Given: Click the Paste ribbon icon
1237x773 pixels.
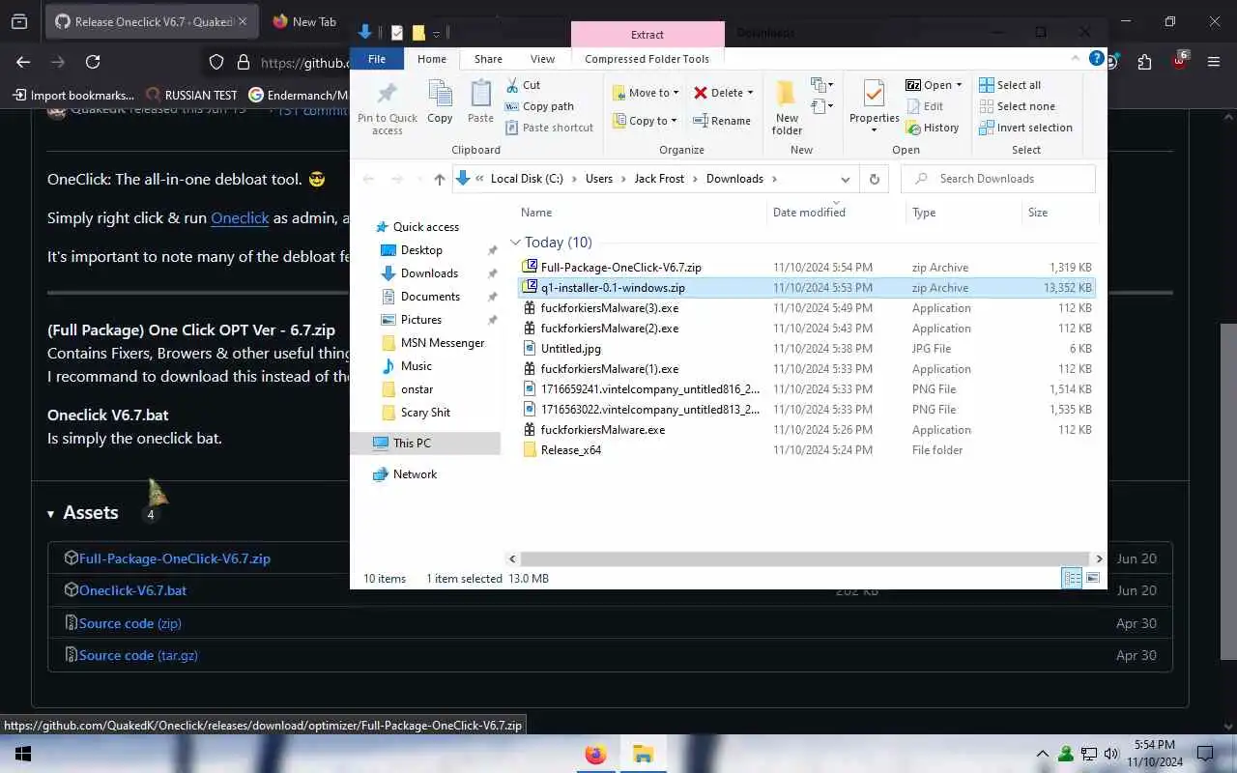Looking at the screenshot, I should (480, 101).
